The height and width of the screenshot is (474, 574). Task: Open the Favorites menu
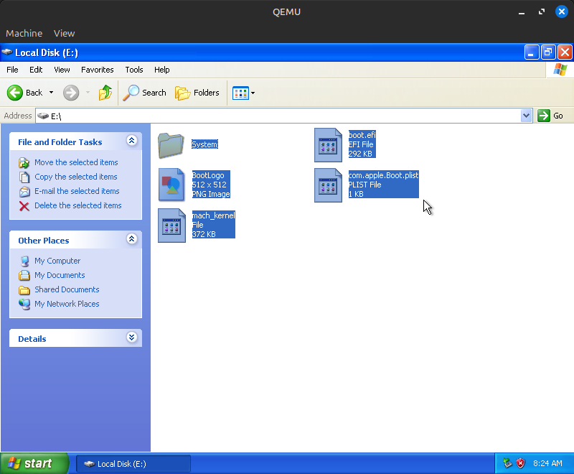click(98, 70)
